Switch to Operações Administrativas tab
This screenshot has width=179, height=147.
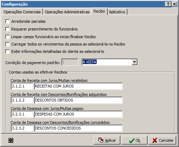point(67,12)
